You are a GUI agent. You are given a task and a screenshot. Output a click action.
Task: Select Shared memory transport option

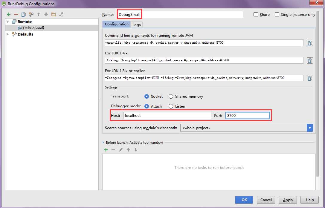pos(171,96)
